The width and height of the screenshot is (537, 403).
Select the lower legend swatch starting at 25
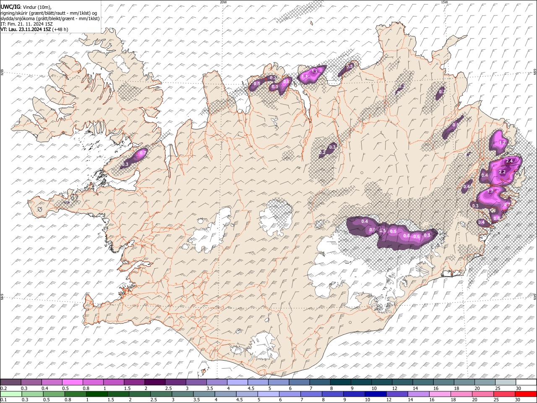pyautogui.click(x=504, y=394)
